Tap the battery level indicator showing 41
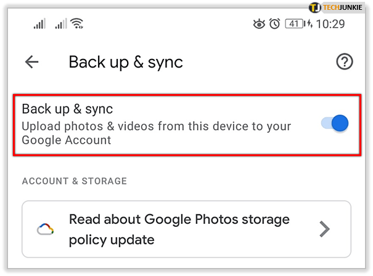 coord(294,25)
